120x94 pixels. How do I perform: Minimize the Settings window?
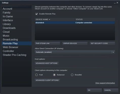pos(115,3)
